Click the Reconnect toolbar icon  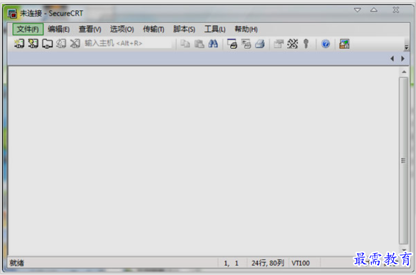pos(61,43)
